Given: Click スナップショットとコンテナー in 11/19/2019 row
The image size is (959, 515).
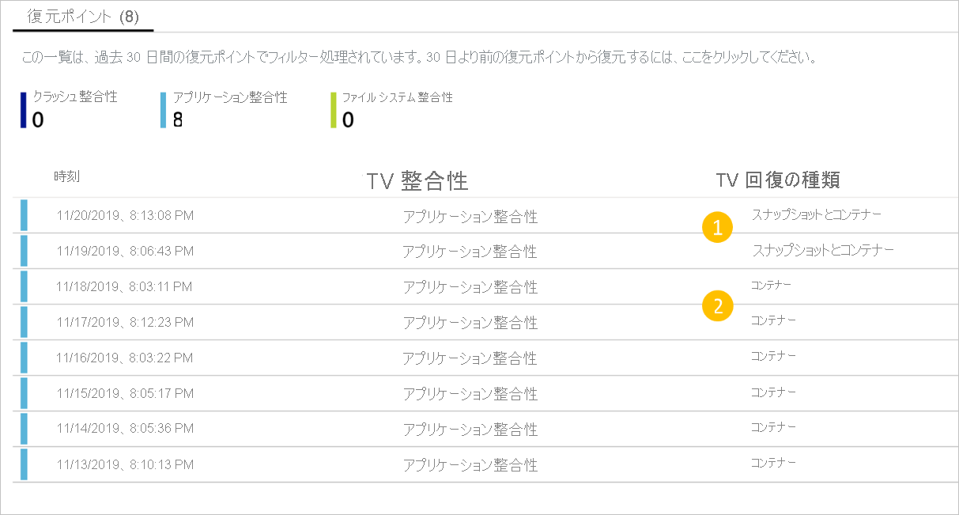Looking at the screenshot, I should (x=823, y=250).
